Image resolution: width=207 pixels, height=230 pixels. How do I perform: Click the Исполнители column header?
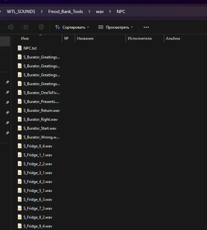point(140,38)
